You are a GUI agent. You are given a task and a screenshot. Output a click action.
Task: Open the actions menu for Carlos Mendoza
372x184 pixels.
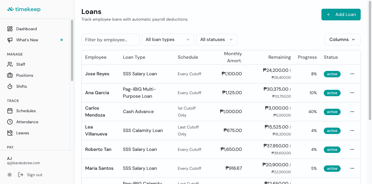coord(352,112)
